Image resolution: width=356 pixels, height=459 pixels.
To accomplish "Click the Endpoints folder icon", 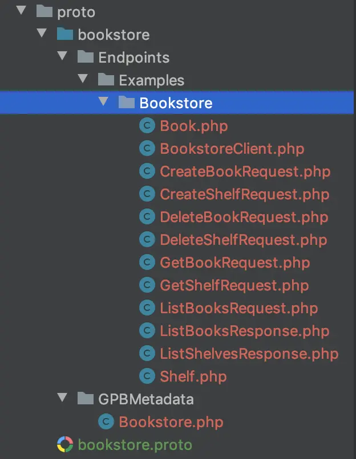I will (x=86, y=57).
